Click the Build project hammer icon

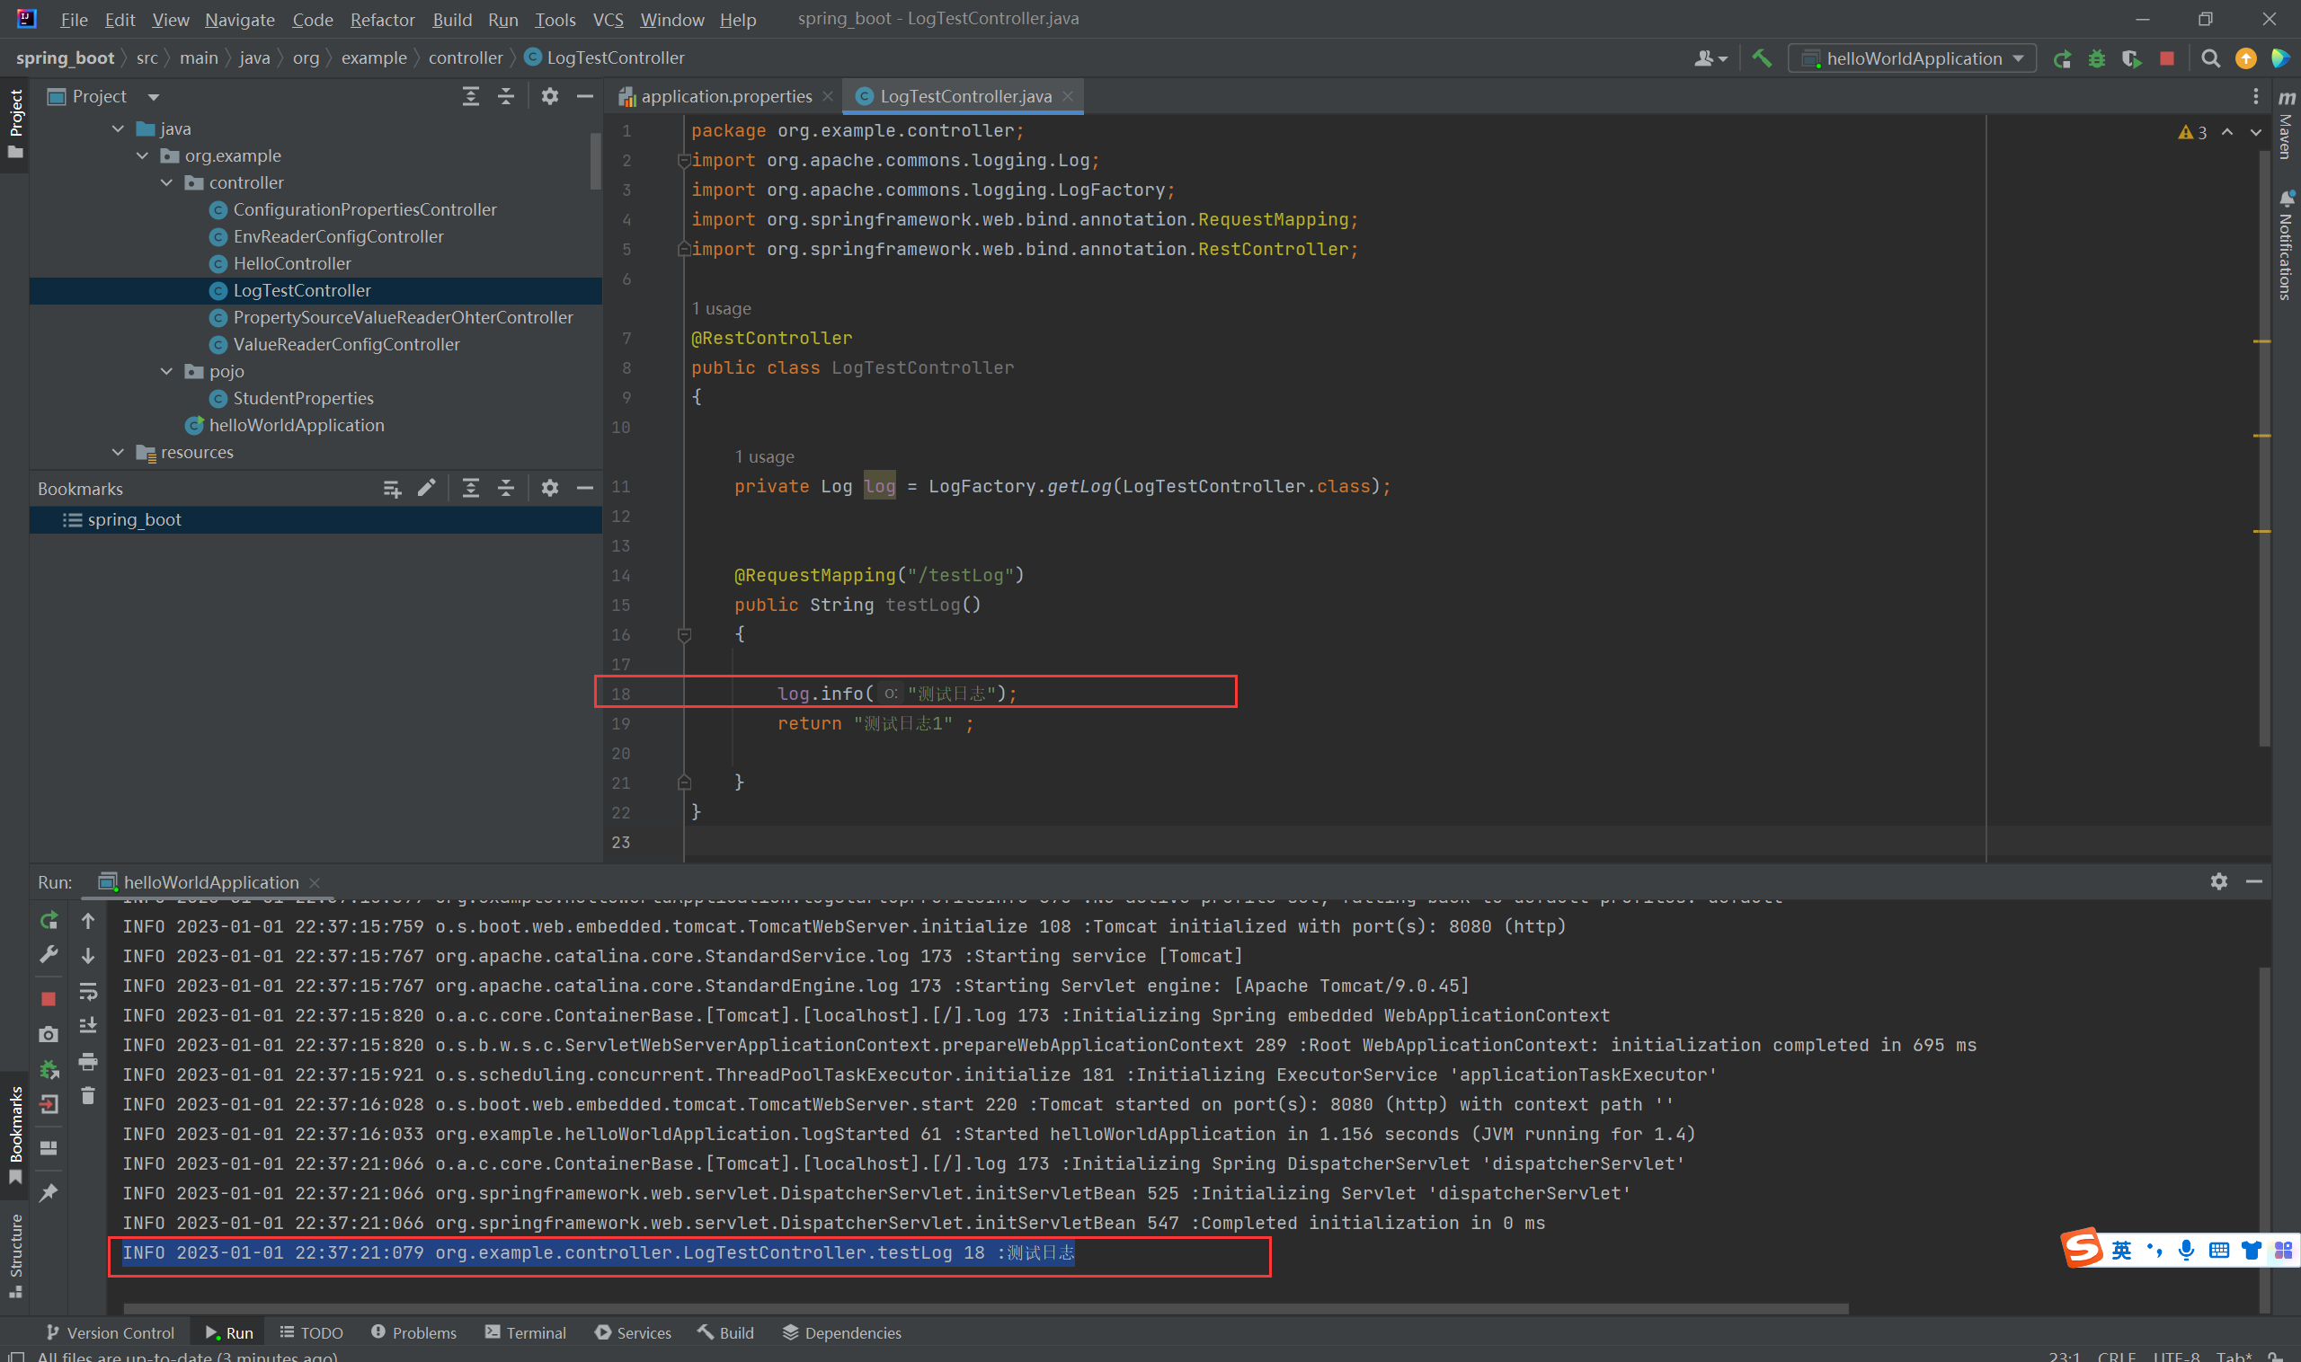tap(1761, 58)
